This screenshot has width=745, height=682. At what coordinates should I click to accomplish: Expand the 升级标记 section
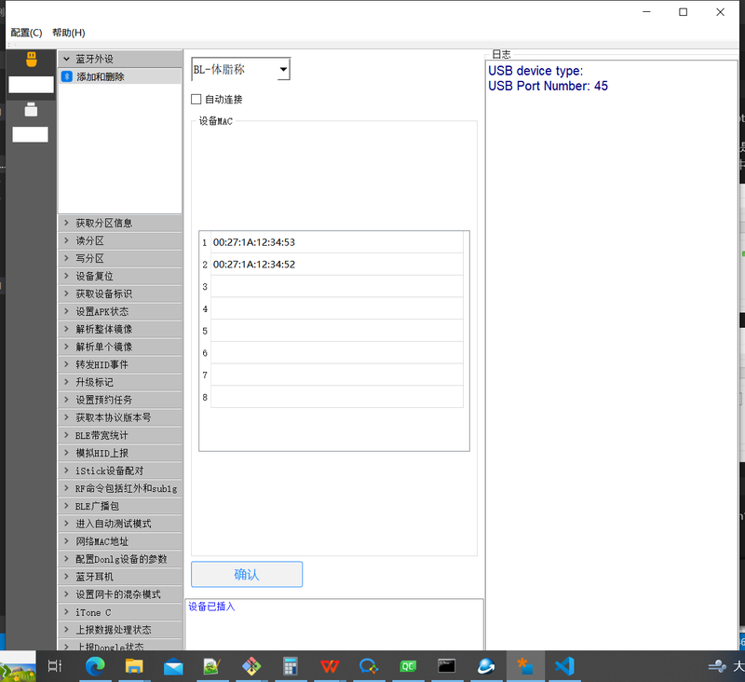[120, 382]
